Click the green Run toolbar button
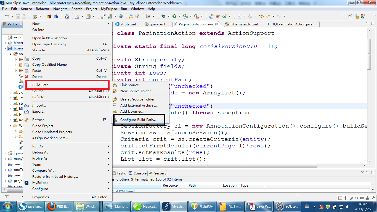The image size is (377, 212). [174, 16]
